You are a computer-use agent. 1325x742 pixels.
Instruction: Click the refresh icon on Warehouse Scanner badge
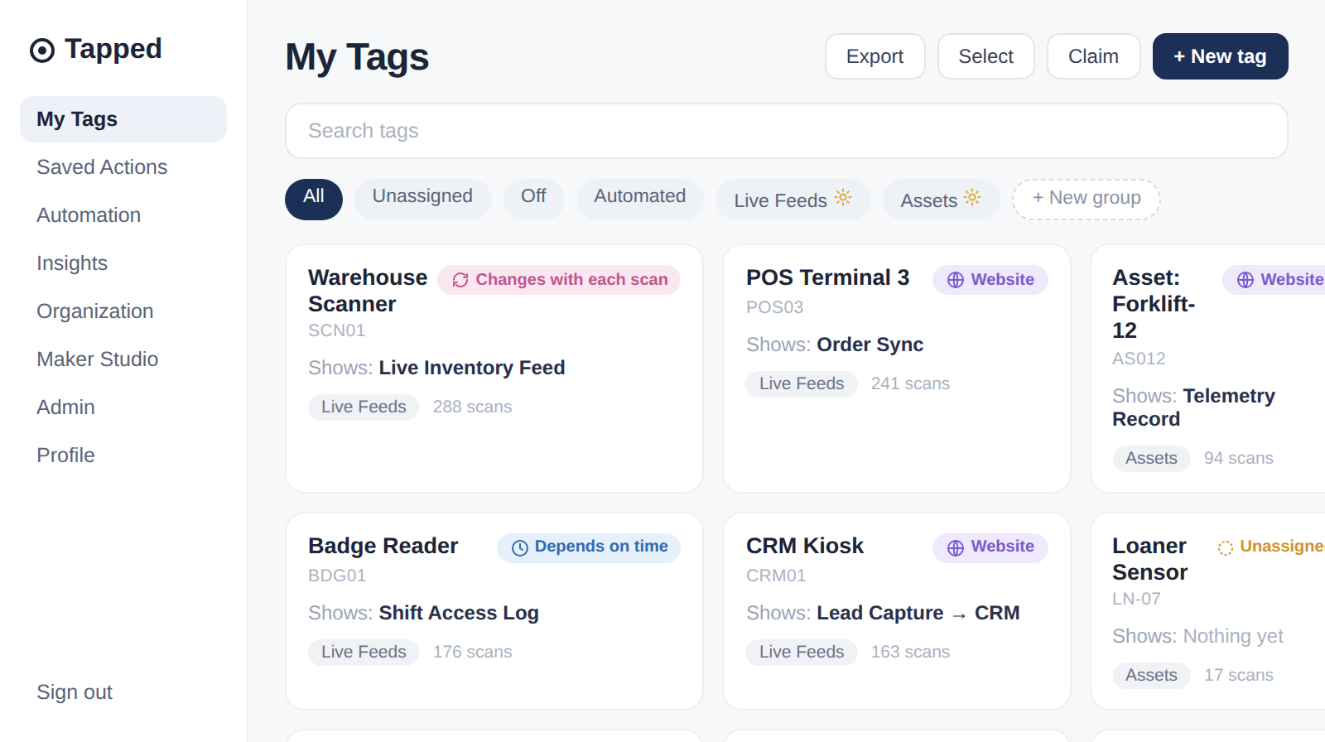[460, 280]
